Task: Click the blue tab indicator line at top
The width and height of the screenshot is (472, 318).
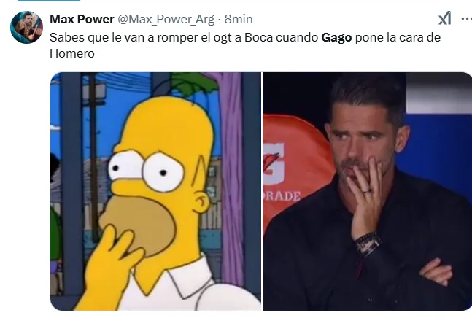Action: (49, 0)
